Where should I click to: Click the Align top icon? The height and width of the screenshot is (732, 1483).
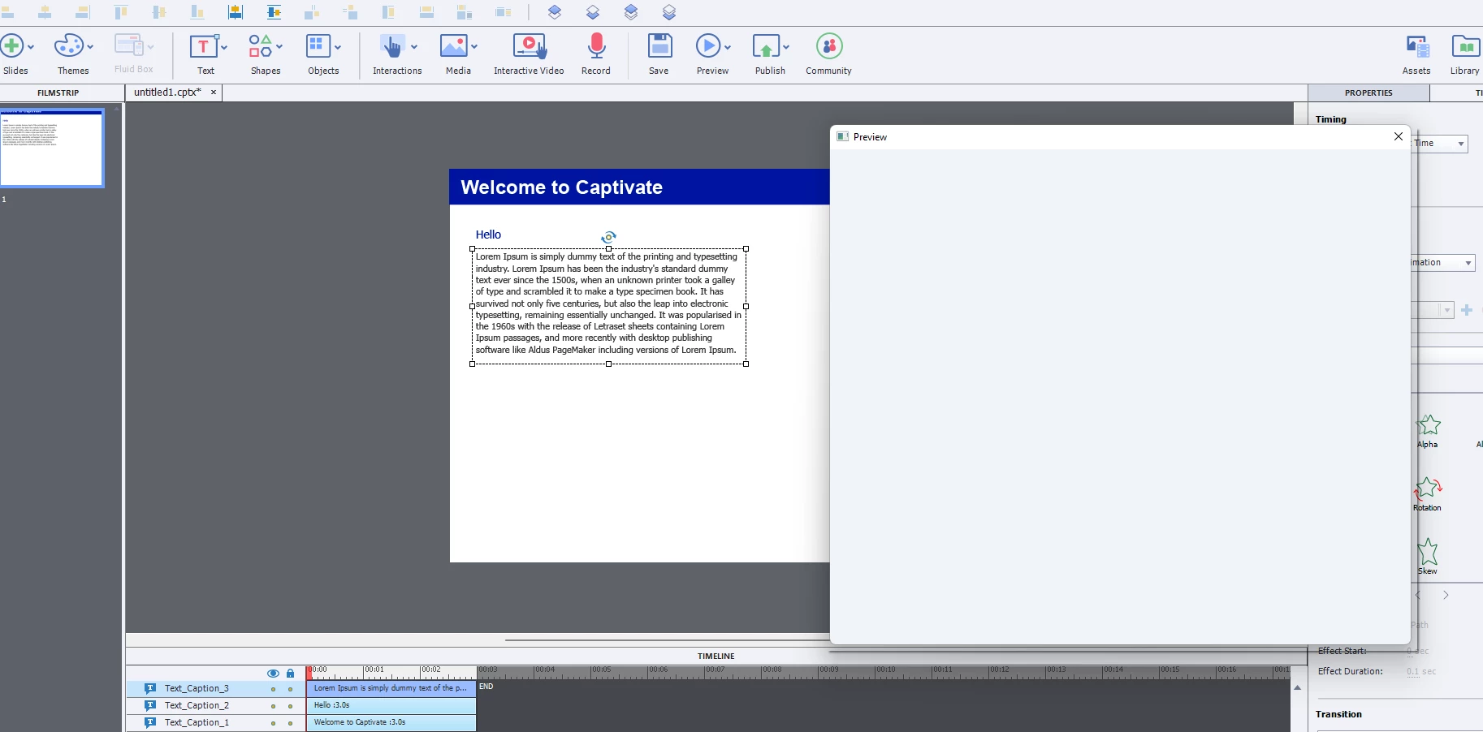121,12
